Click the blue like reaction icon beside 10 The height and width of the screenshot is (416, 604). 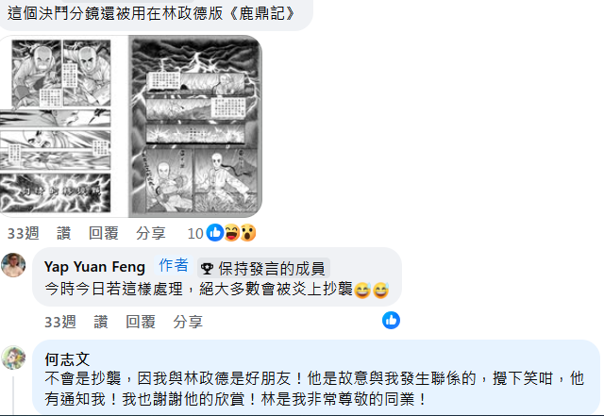pyautogui.click(x=215, y=233)
